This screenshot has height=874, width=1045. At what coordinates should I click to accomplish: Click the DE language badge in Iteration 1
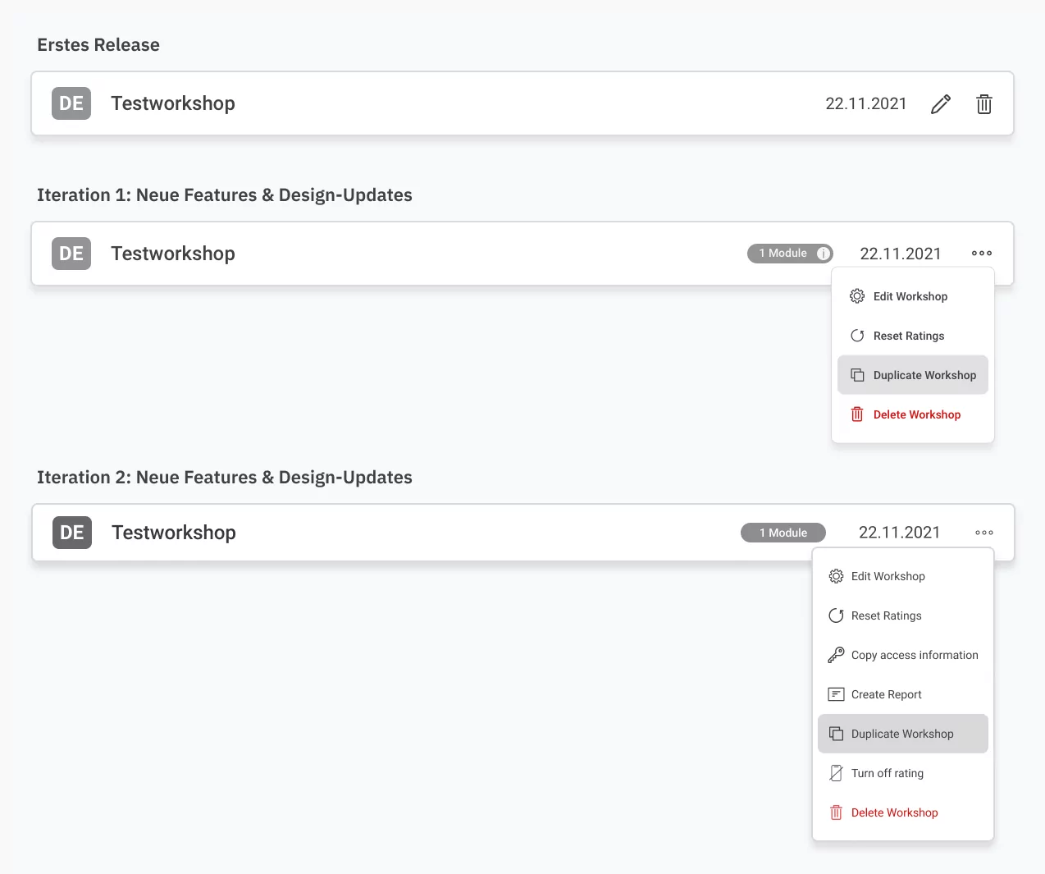(x=71, y=254)
